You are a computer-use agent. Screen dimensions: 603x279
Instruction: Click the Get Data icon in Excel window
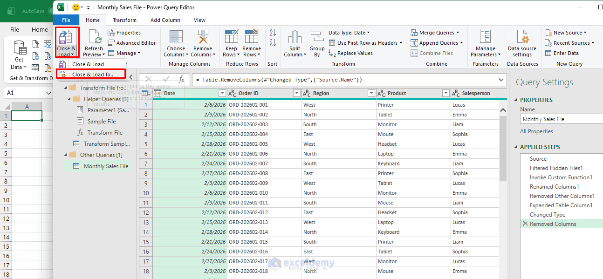point(19,48)
